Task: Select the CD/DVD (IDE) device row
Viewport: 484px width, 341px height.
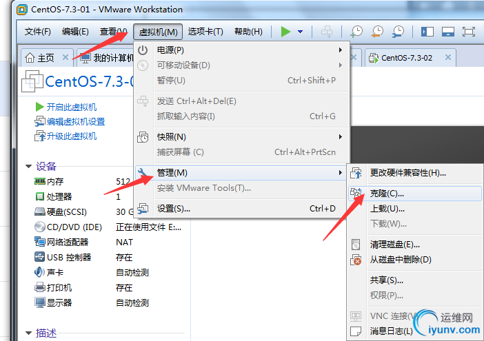Action: coord(108,227)
